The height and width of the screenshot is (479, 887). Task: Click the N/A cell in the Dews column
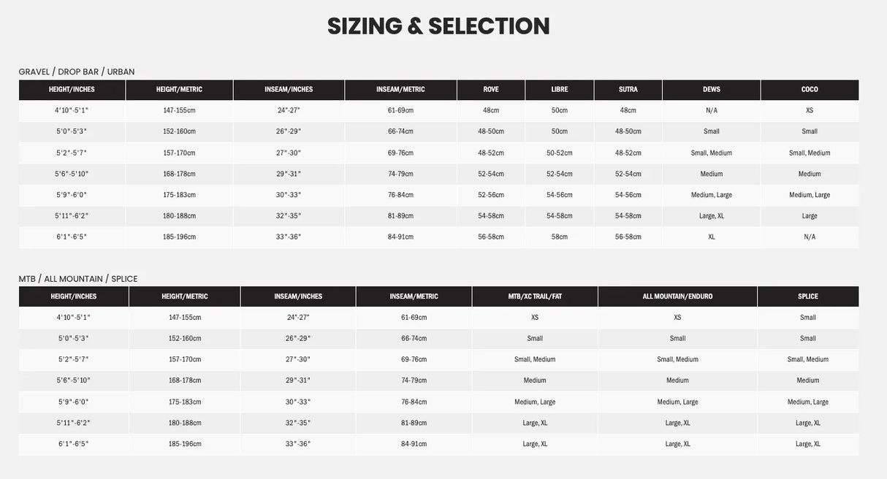[712, 110]
